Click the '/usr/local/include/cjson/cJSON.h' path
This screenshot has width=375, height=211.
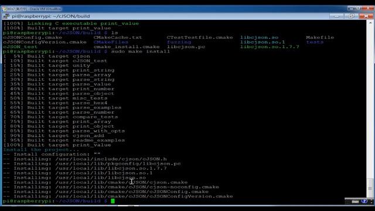[111, 159]
